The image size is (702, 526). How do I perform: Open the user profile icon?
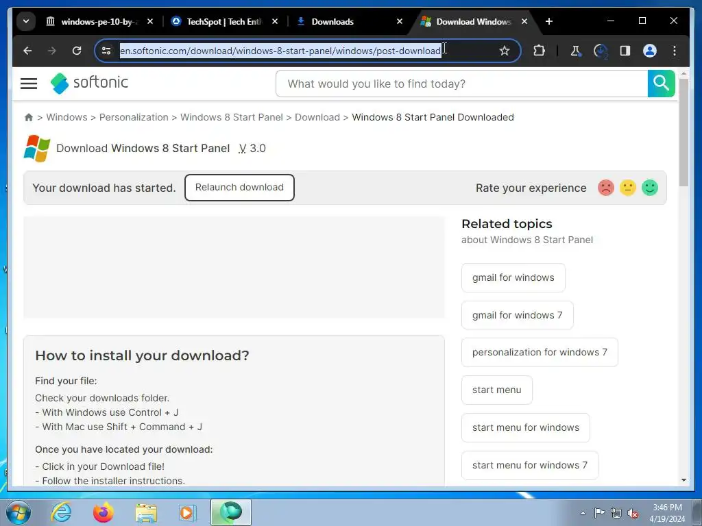[650, 51]
